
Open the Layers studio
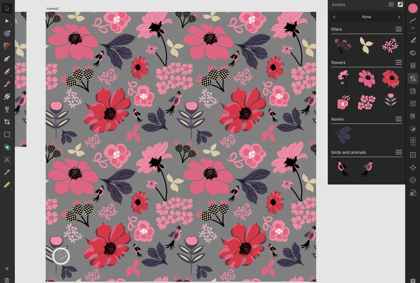(413, 53)
